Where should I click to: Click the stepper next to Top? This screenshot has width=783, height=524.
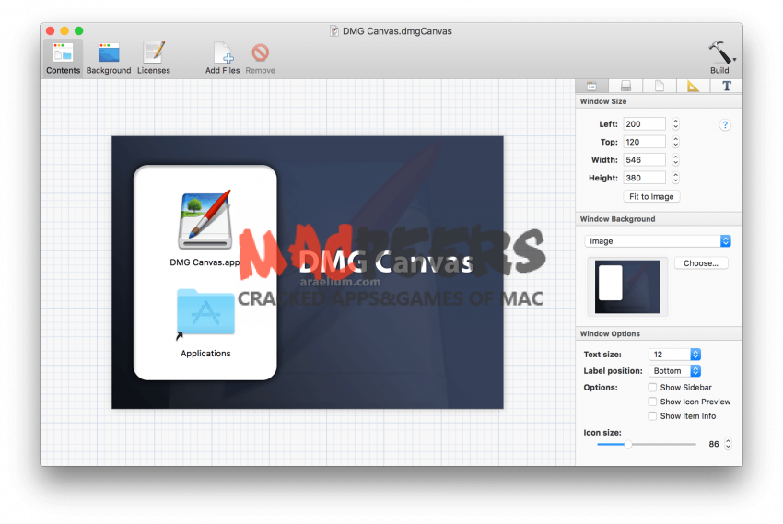[x=675, y=142]
